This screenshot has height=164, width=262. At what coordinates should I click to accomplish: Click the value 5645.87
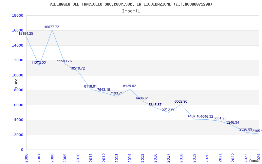(155, 105)
